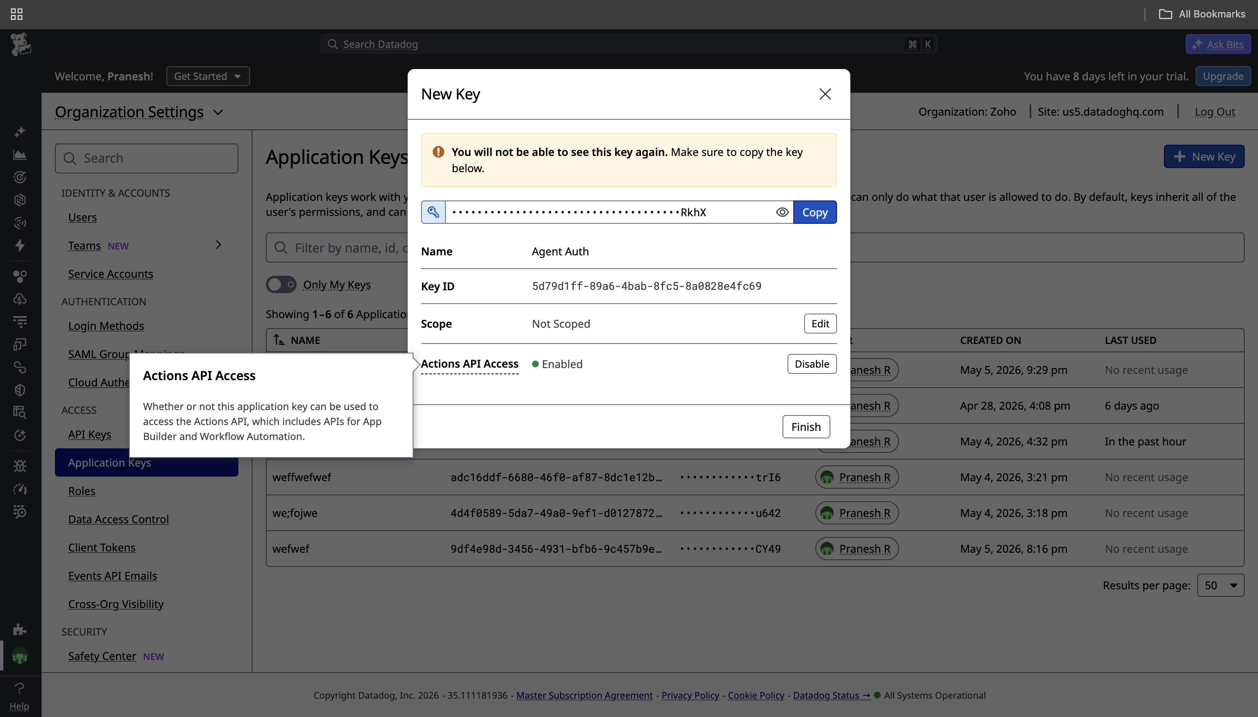Click the Actions API Access label
Screen dimensions: 1258x717
(x=469, y=364)
